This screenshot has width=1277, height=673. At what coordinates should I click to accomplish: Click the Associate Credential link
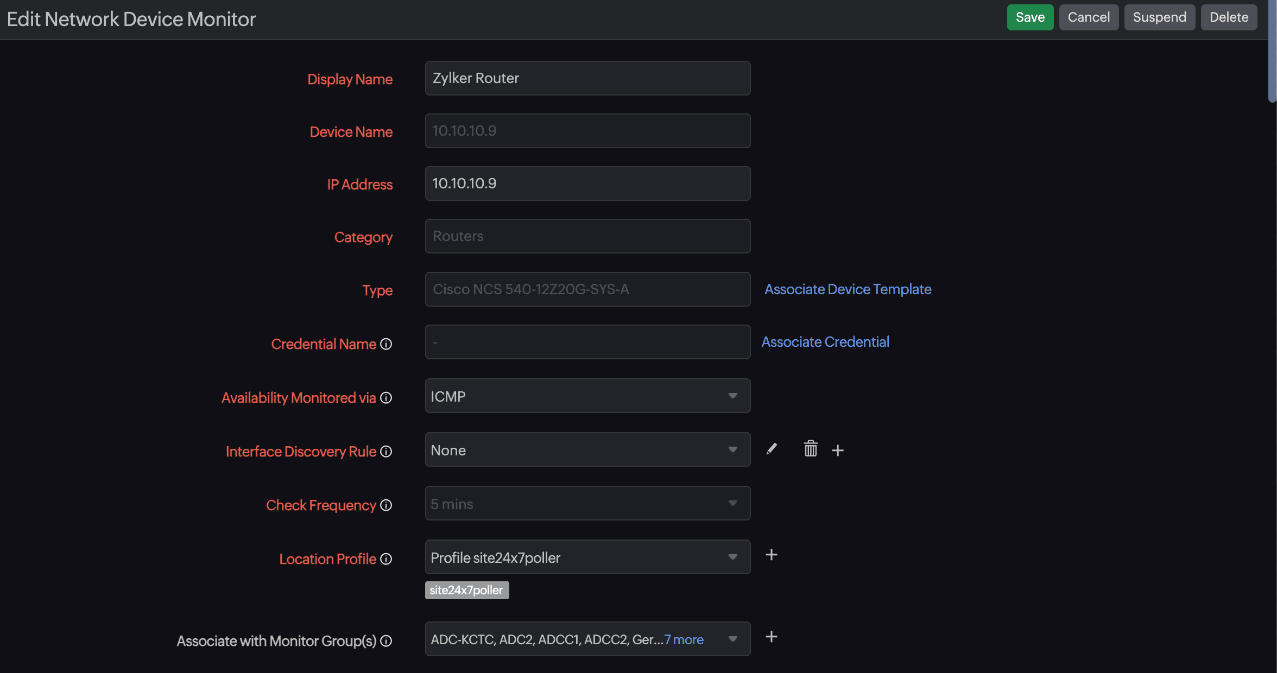click(825, 342)
